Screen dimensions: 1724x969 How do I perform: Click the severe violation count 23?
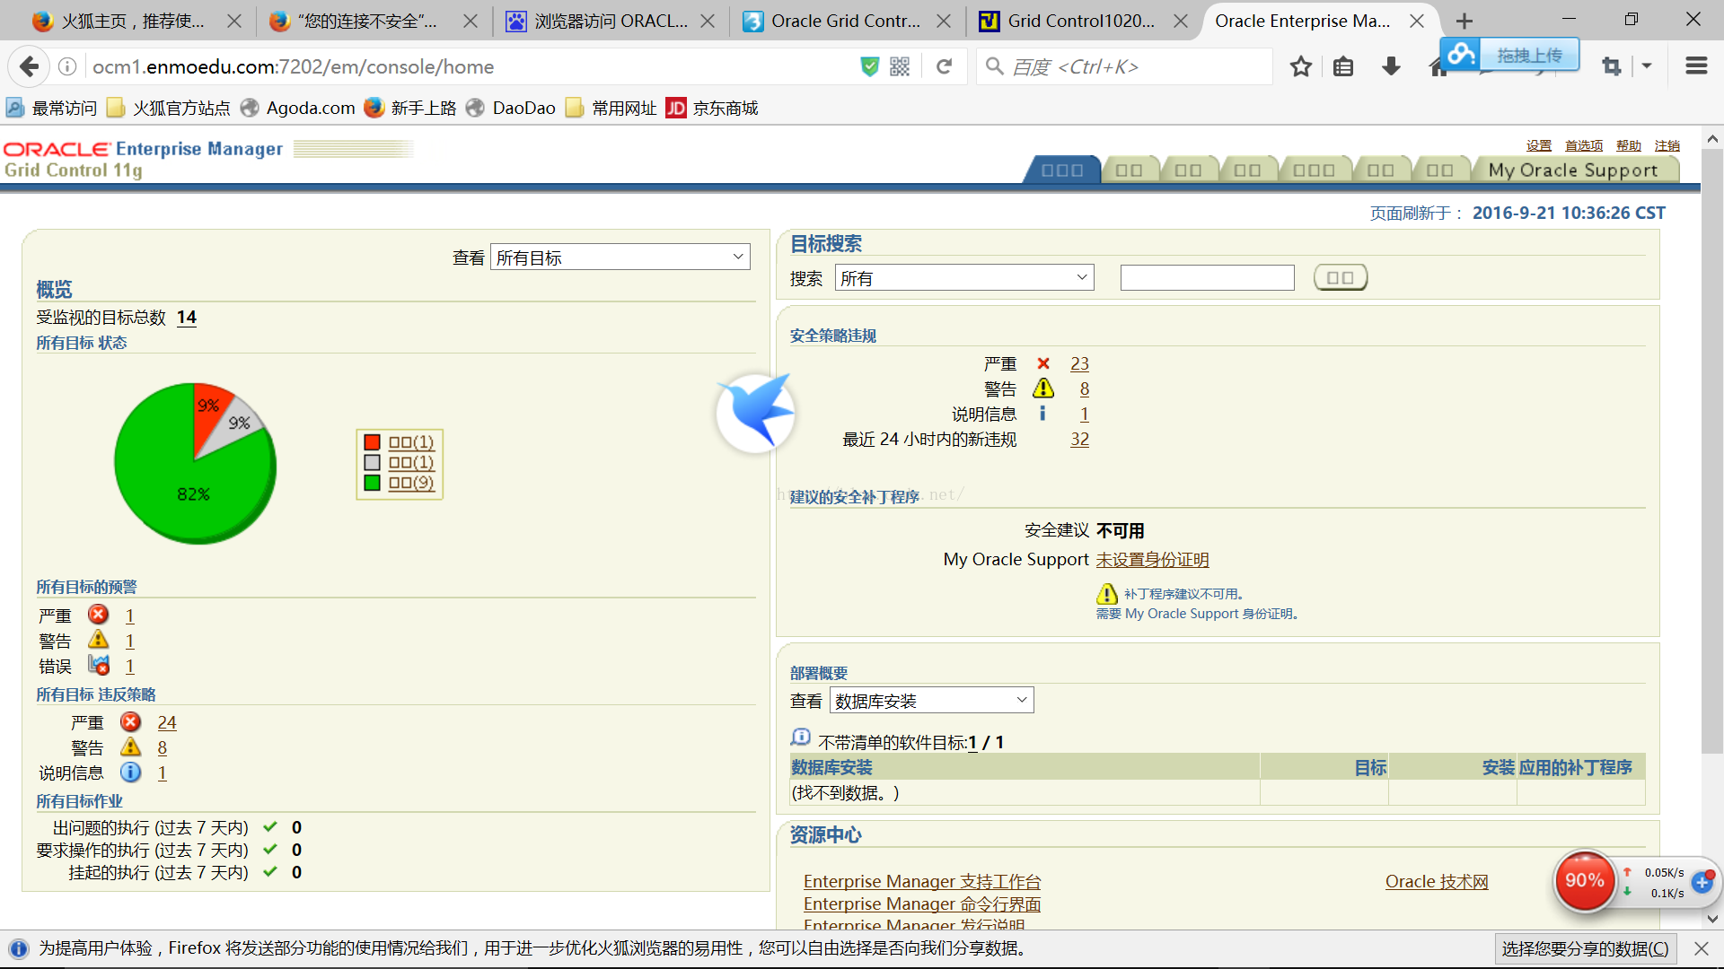click(x=1080, y=363)
